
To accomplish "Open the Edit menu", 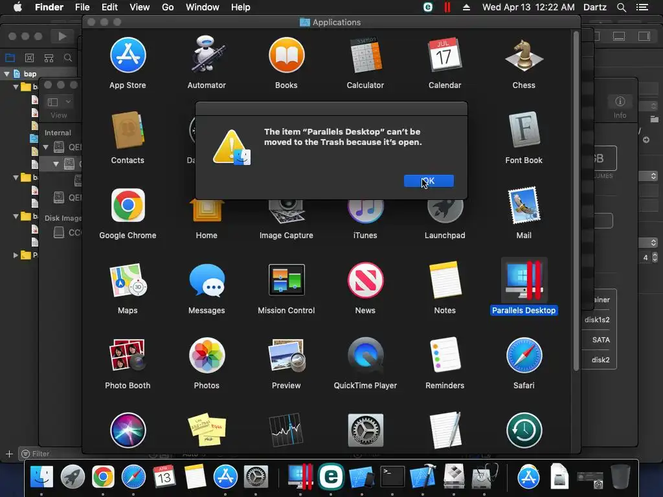I will click(109, 7).
